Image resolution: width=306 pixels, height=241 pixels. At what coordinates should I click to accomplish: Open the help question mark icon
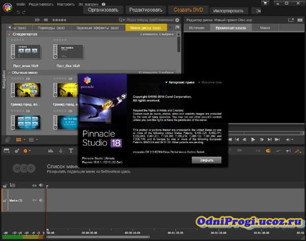click(103, 4)
